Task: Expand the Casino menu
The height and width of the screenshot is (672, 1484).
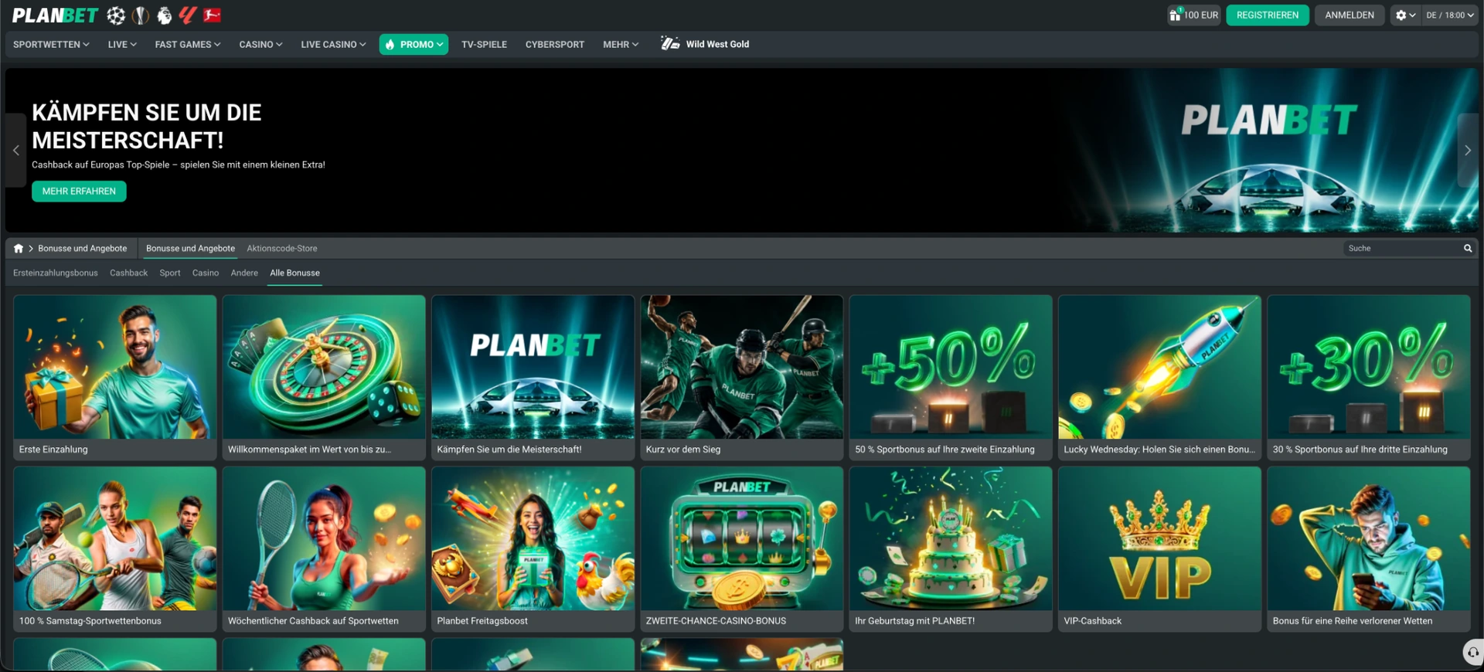Action: [x=260, y=45]
